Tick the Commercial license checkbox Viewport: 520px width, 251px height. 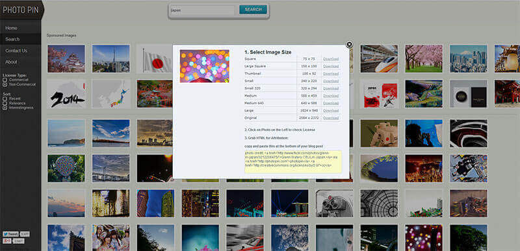[5, 80]
